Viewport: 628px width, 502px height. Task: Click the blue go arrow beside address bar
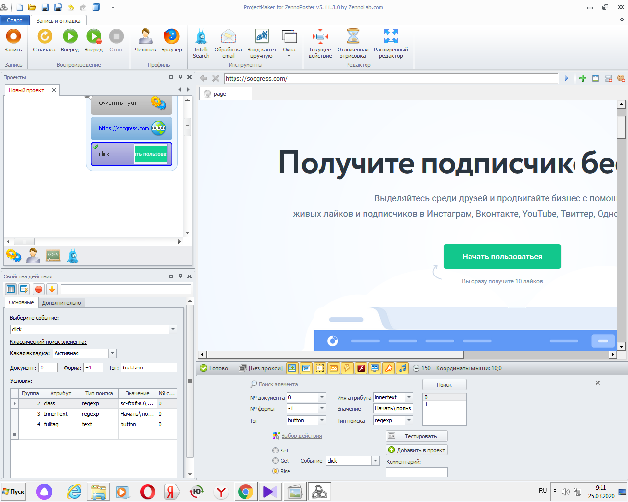(x=566, y=78)
